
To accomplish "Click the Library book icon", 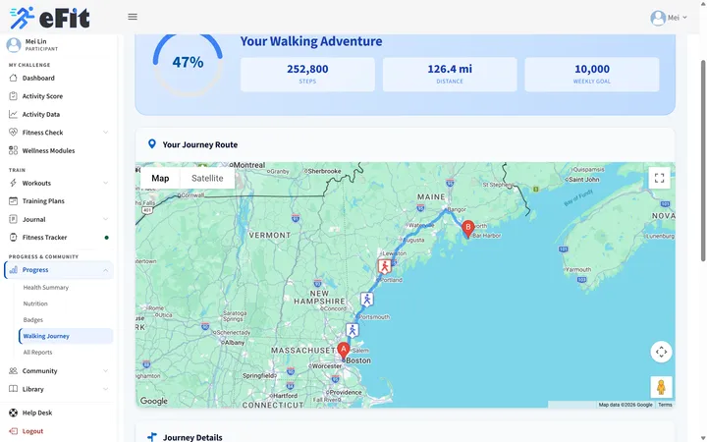I will (13, 389).
